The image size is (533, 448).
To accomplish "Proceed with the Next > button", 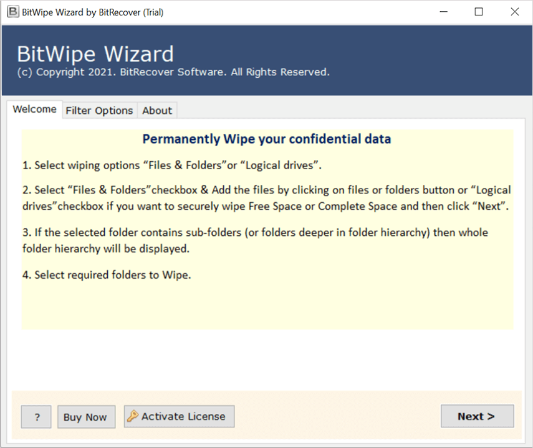I will 477,417.
